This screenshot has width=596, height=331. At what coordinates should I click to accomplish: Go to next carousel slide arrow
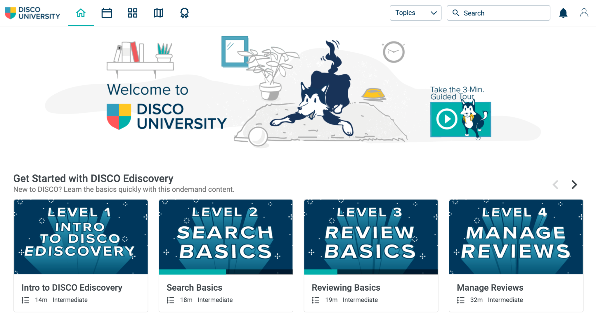point(574,185)
